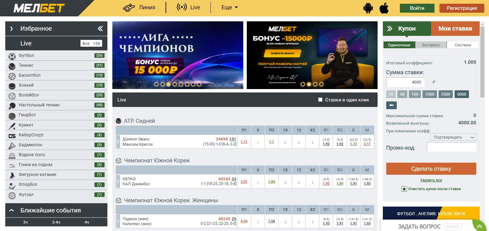Click the floorball icon
The width and height of the screenshot is (489, 231).
pos(12,185)
